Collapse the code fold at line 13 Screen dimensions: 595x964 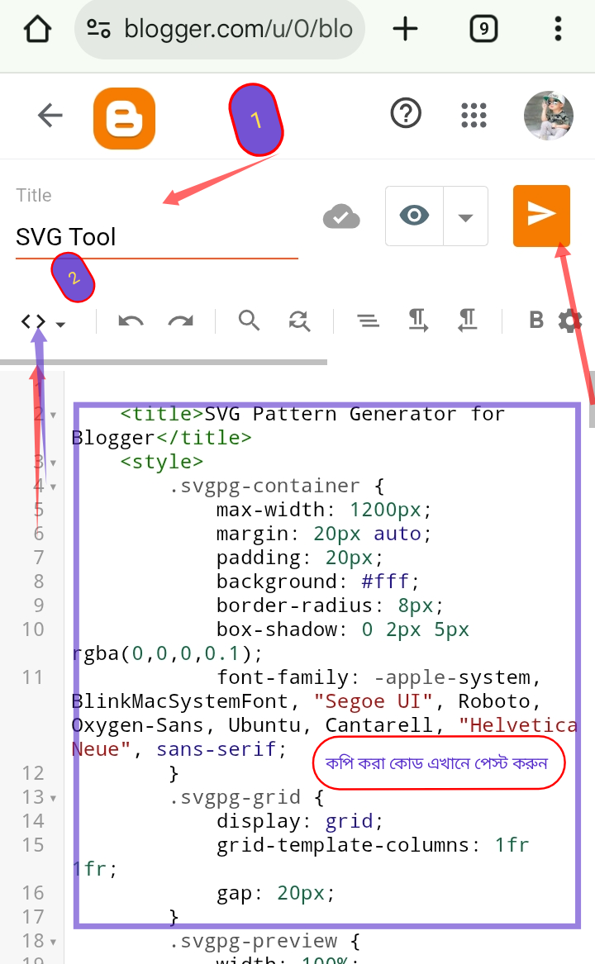54,799
